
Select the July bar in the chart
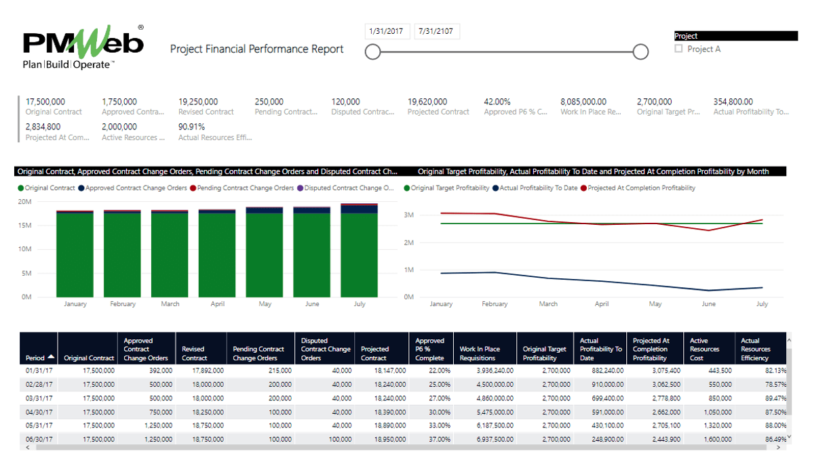(x=360, y=251)
